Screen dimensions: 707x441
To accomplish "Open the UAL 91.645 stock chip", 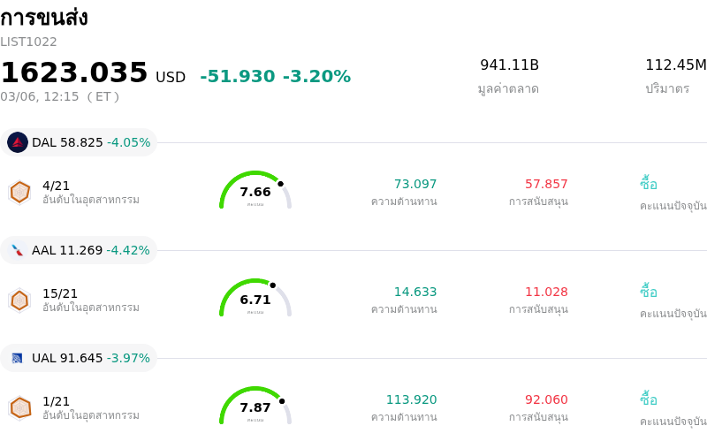I will (80, 358).
